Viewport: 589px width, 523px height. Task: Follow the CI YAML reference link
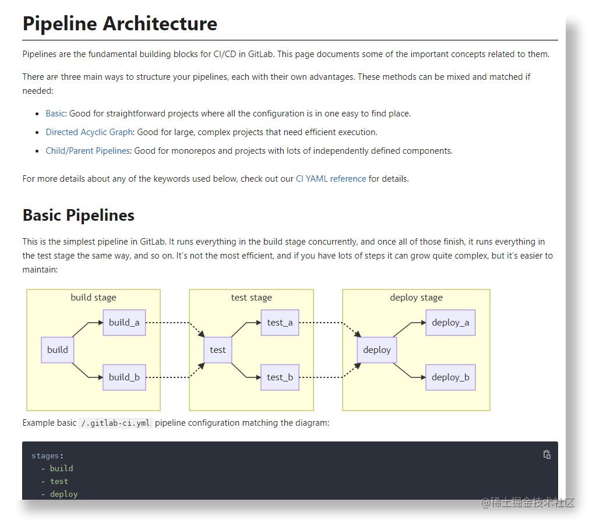[331, 179]
